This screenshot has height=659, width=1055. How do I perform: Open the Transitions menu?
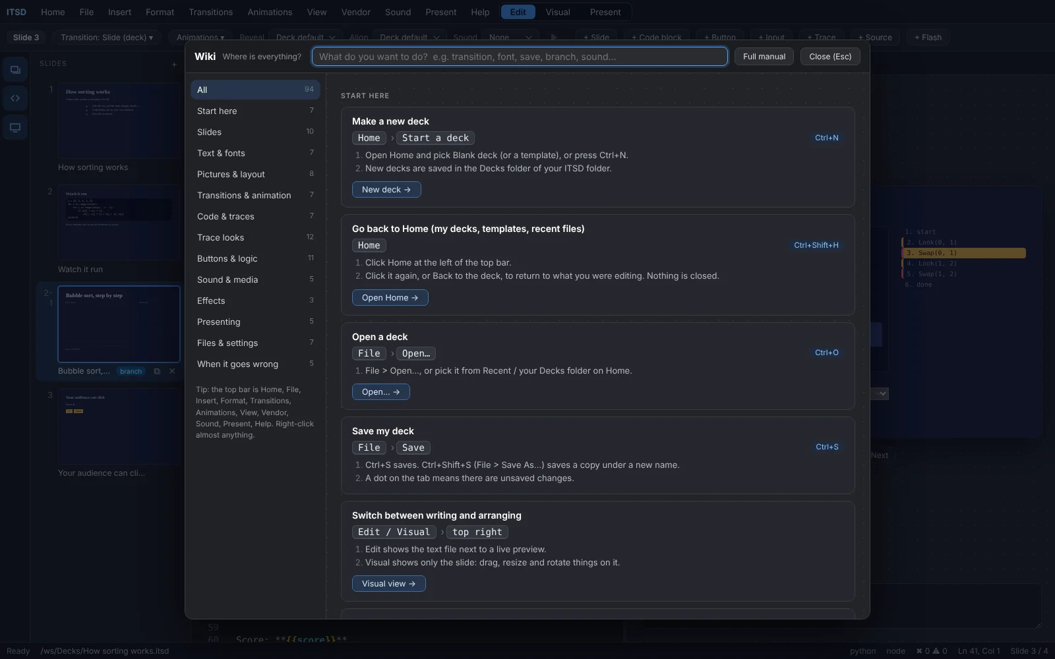(x=210, y=12)
